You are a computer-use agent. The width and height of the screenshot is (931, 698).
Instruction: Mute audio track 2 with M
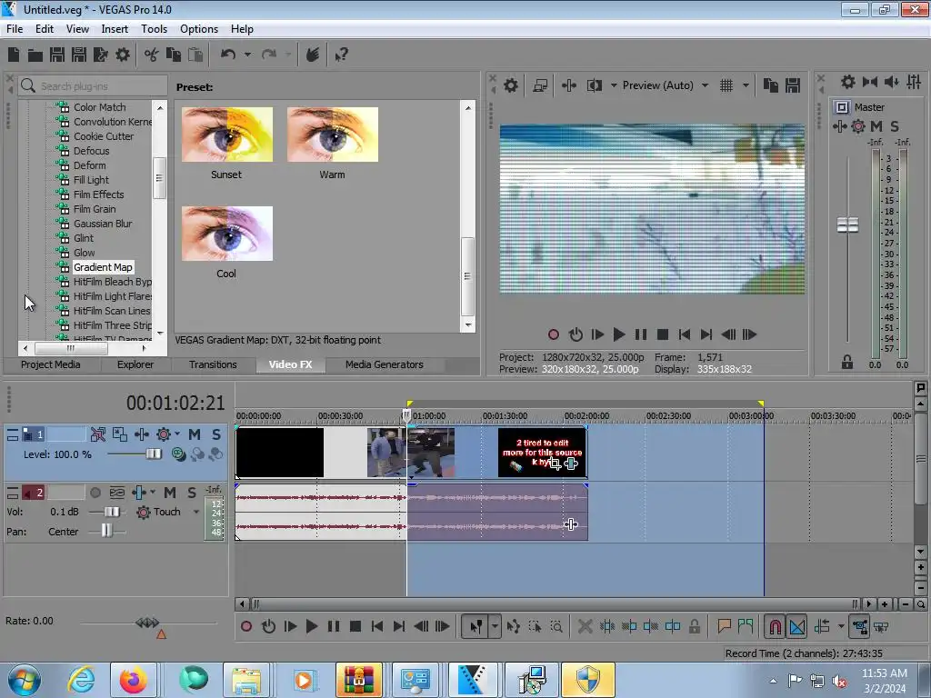tap(170, 493)
